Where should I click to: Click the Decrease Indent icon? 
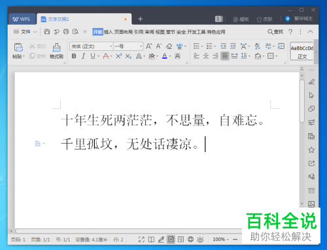pyautogui.click(x=223, y=46)
